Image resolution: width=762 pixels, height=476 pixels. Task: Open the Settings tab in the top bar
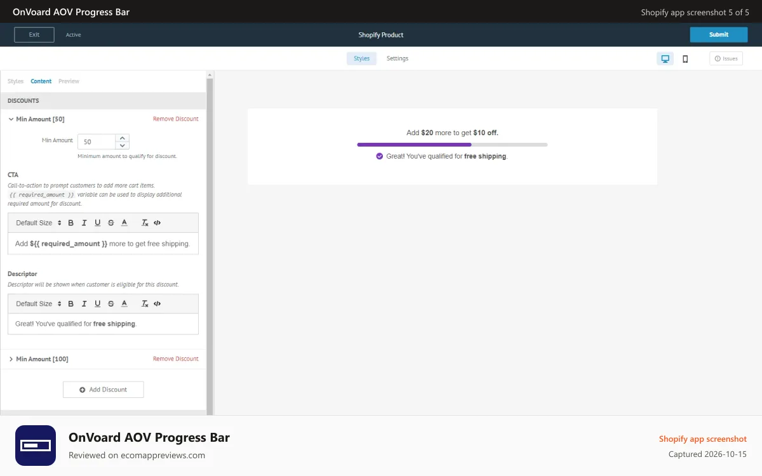pos(398,58)
